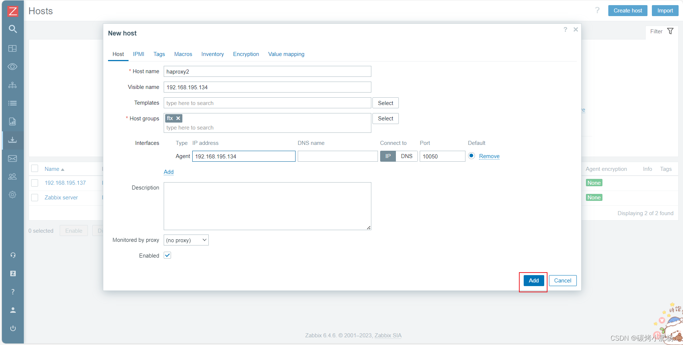Image resolution: width=683 pixels, height=345 pixels.
Task: Click the Description text area
Action: [x=267, y=206]
